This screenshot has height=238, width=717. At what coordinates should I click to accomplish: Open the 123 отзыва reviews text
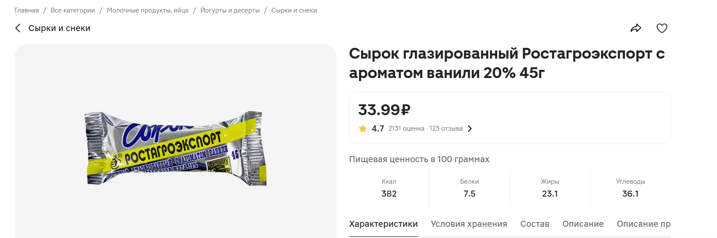[446, 128]
